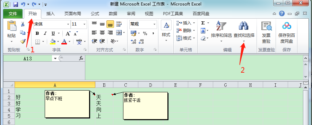Click the Name Box showing A13
Image resolution: width=312 pixels, height=125 pixels.
point(28,59)
